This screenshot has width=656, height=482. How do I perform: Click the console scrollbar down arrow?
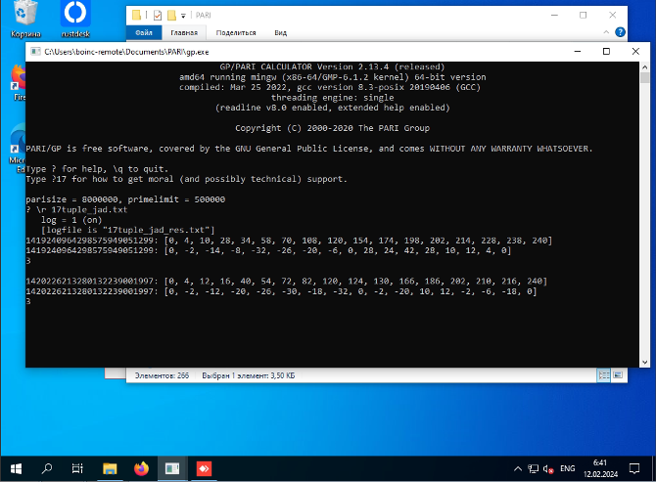[644, 363]
